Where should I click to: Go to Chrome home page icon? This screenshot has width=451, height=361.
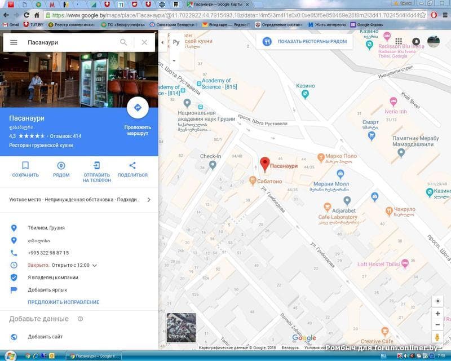[37, 15]
